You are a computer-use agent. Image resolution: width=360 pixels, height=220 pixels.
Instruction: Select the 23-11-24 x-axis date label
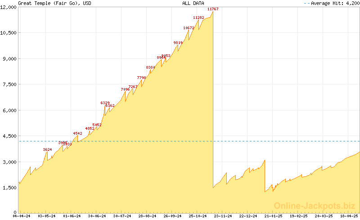(x=222, y=216)
